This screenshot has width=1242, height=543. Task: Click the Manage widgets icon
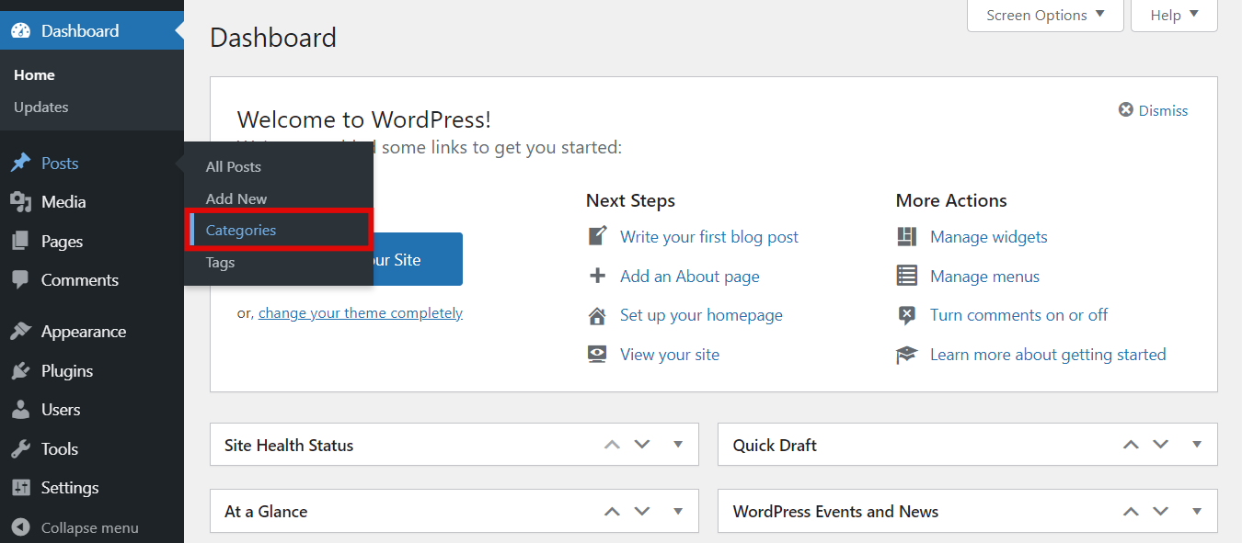(906, 236)
